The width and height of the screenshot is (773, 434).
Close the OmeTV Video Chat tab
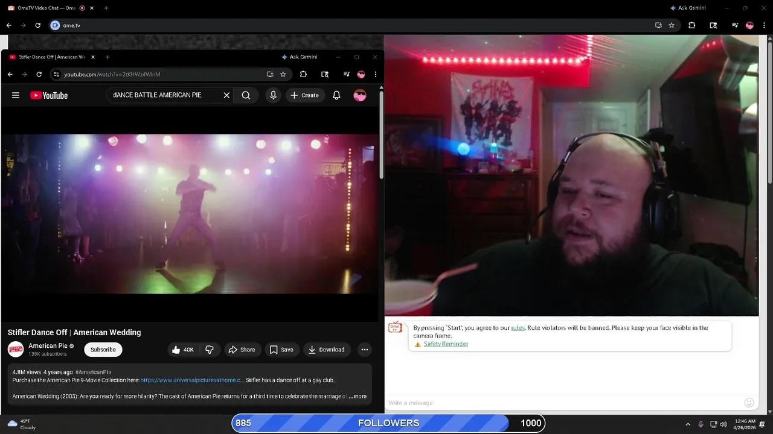[92, 8]
